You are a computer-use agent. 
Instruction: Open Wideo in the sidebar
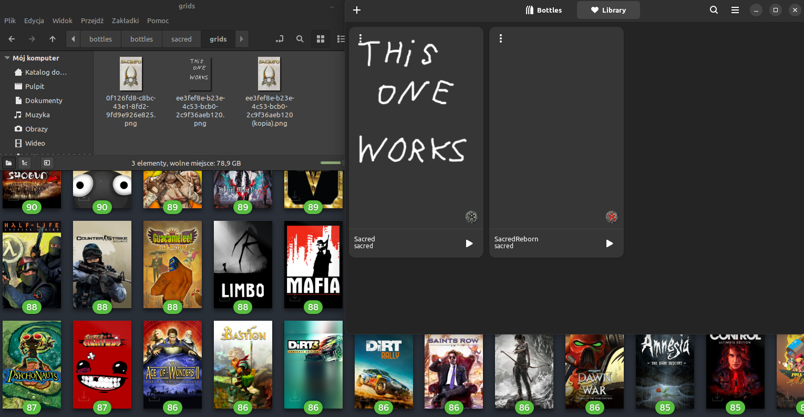[x=35, y=143]
